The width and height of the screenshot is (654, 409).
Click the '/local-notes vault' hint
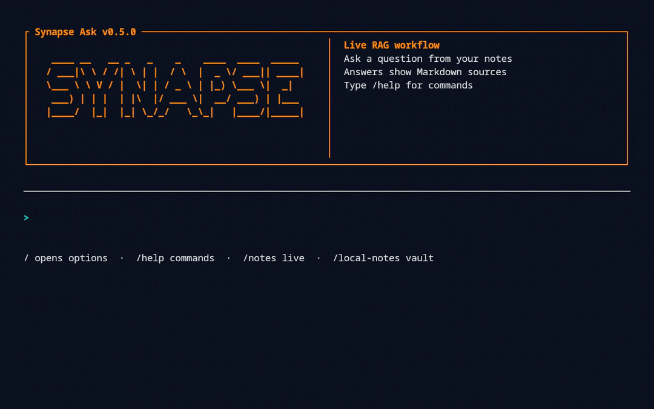(383, 258)
